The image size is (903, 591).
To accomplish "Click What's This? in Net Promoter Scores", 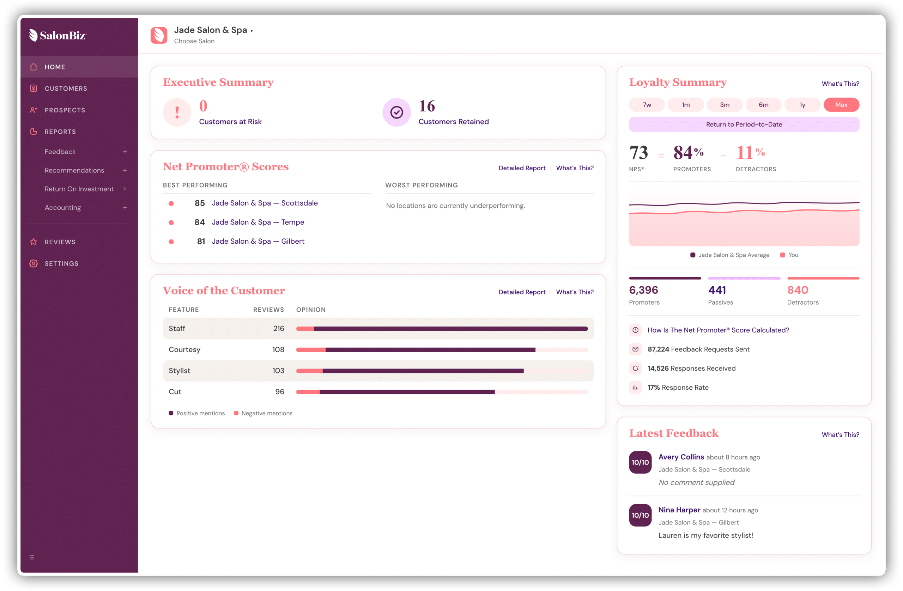I will [575, 168].
